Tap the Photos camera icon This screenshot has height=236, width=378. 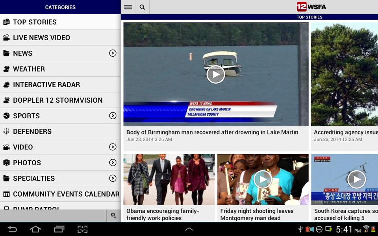tap(7, 163)
